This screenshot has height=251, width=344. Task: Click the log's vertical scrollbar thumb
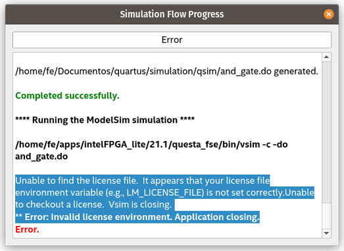pyautogui.click(x=326, y=132)
